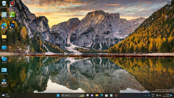Screen dimensions: 174x98
Task: Open the teal app icon beside Microsoft Store
Action: (111, 96)
